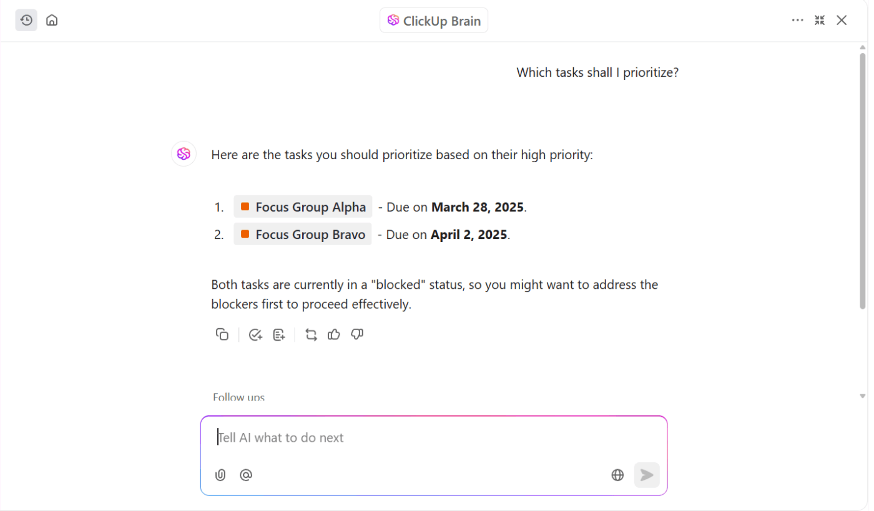Click the scrollbar down arrow

[x=863, y=396]
